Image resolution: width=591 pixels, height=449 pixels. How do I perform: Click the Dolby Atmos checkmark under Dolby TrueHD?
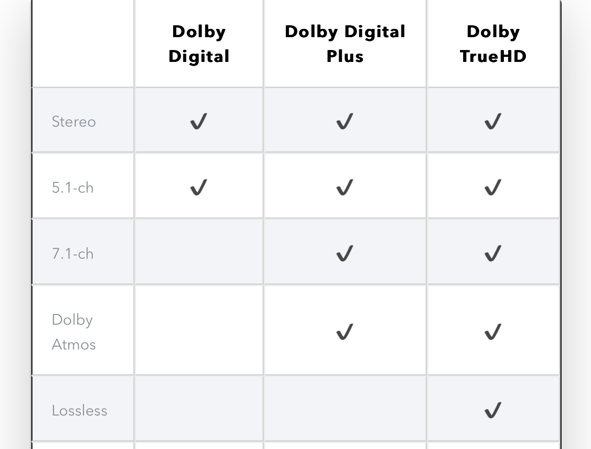[493, 332]
